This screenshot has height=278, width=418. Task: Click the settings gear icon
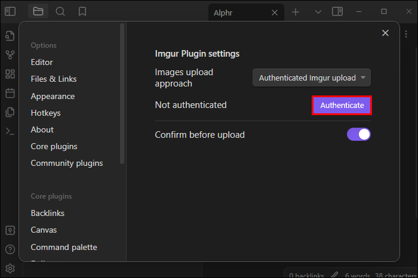tap(10, 267)
